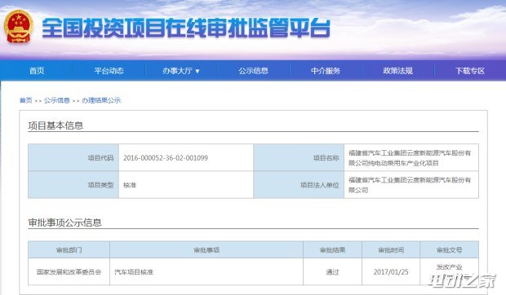Open the 首页 navigation tab
The image size is (506, 295).
(x=37, y=71)
